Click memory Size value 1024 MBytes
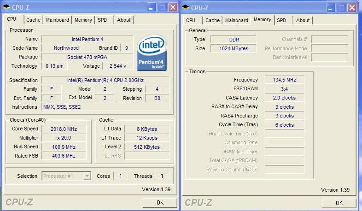Screen dimensions: 362x211 point(234,48)
